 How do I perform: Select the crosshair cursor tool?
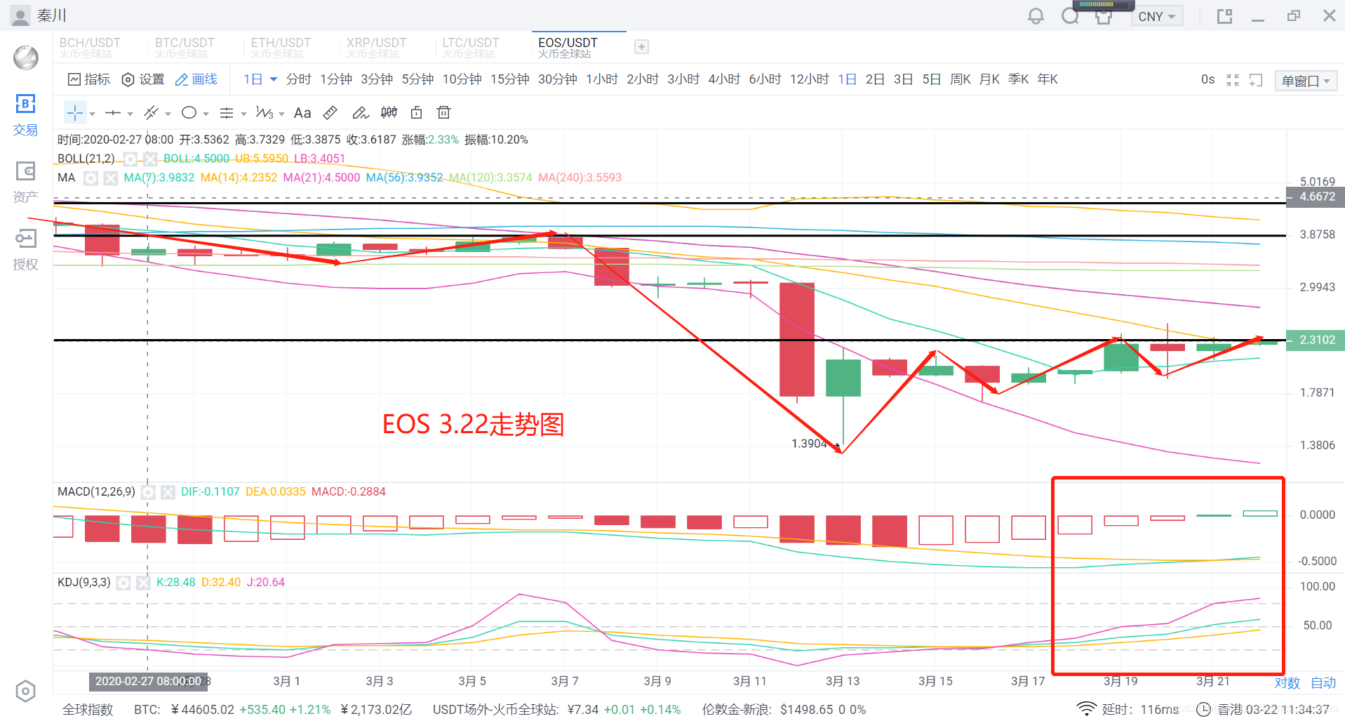75,112
